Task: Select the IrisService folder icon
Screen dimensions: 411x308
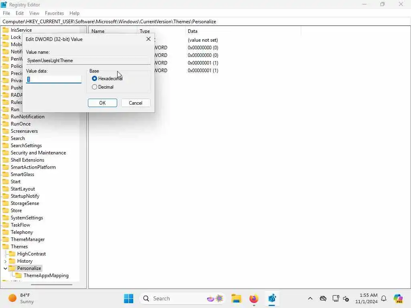Action: [x=6, y=30]
